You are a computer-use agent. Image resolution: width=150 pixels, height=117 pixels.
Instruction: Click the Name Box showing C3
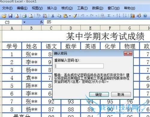[x=11, y=22]
